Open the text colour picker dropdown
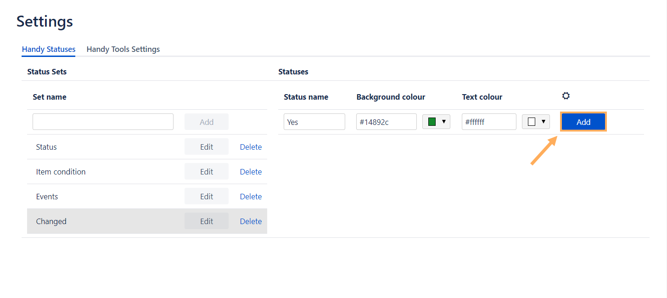This screenshot has width=667, height=298. point(543,122)
